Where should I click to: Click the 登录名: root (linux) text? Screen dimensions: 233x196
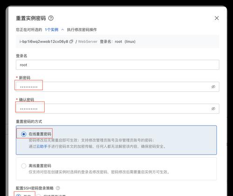[x=117, y=41]
